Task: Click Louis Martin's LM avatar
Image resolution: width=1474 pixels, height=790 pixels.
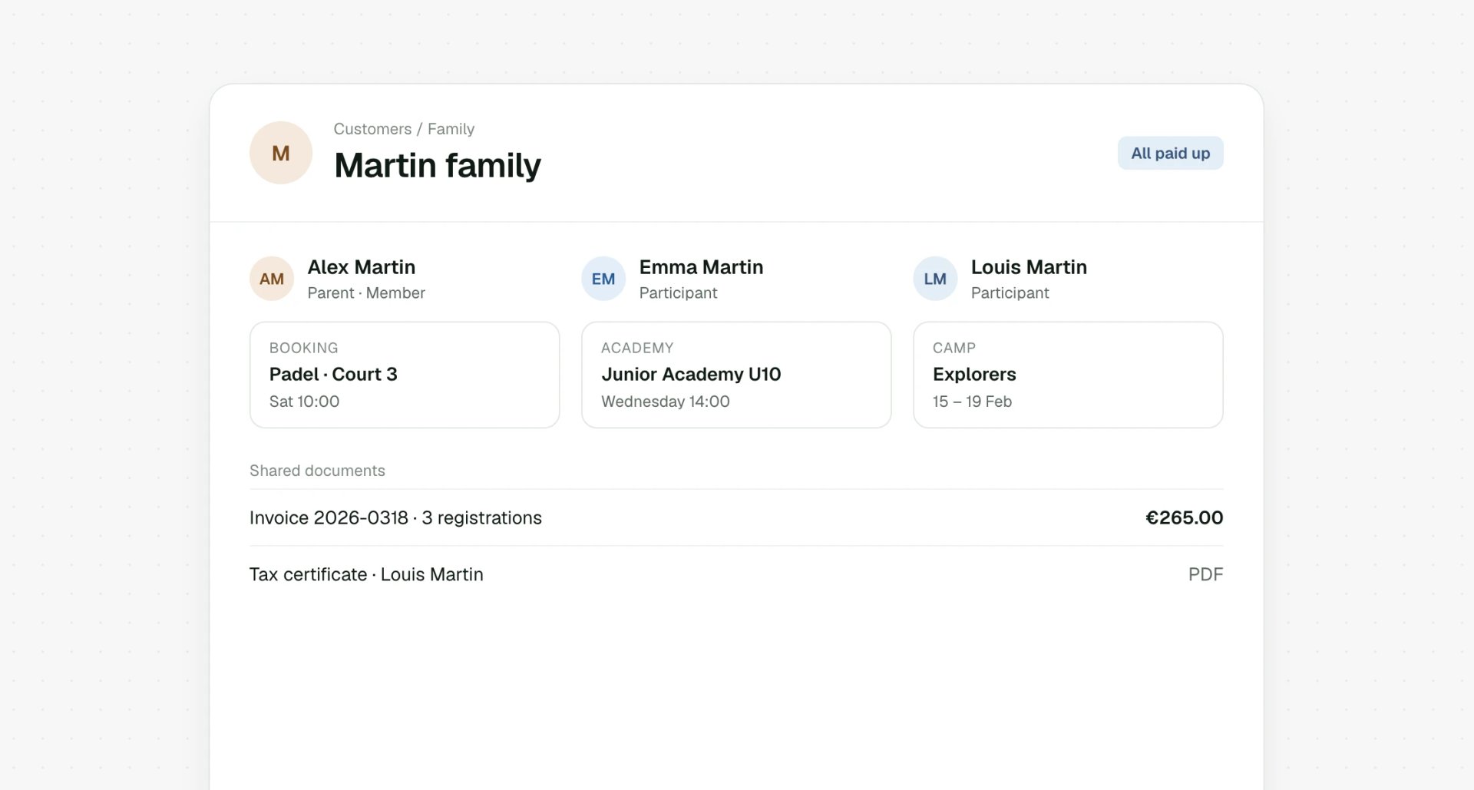Action: [x=935, y=279]
